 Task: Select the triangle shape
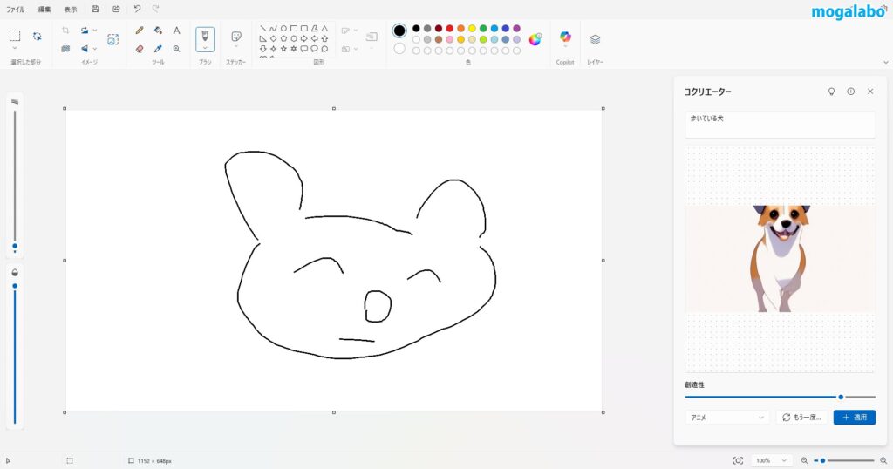pos(324,29)
